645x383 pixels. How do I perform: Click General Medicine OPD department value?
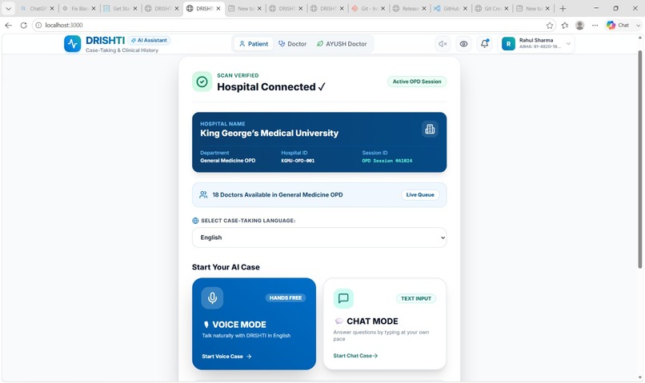coord(228,161)
